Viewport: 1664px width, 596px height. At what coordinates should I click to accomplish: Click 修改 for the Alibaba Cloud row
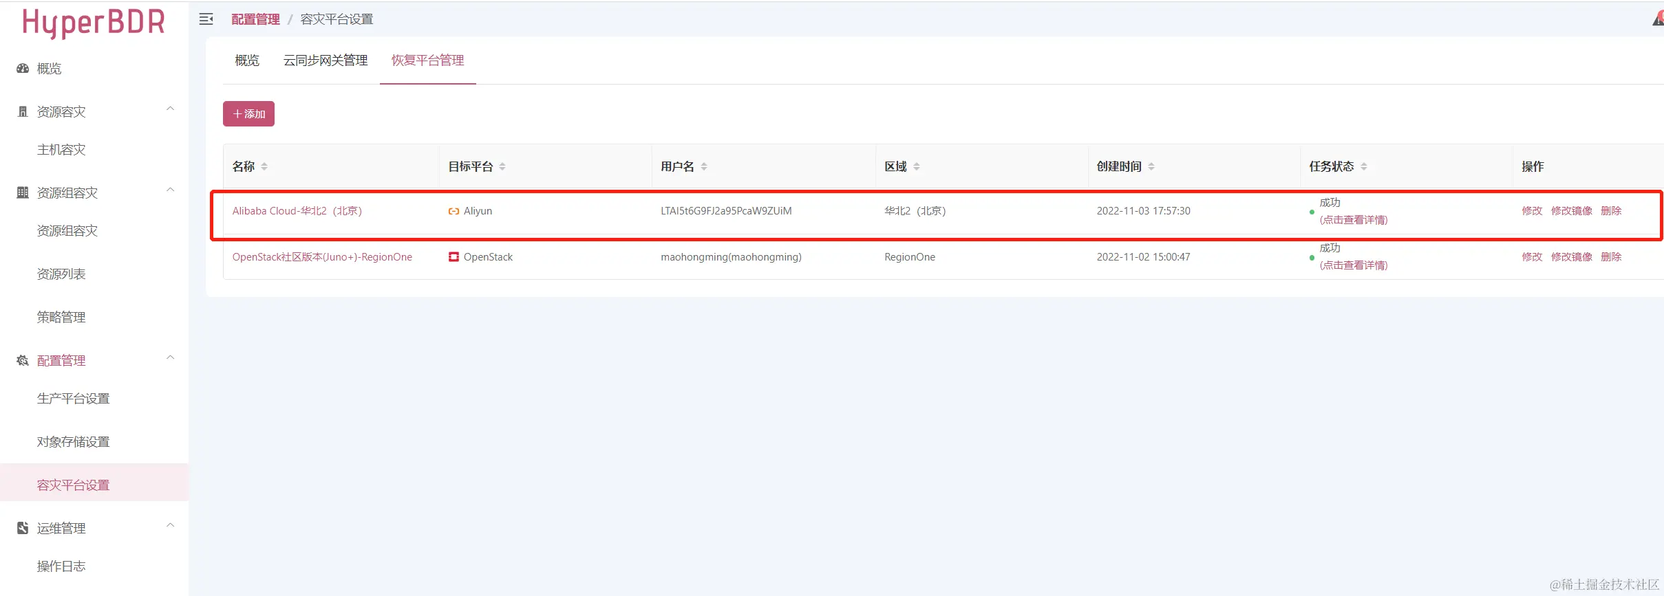click(1532, 211)
